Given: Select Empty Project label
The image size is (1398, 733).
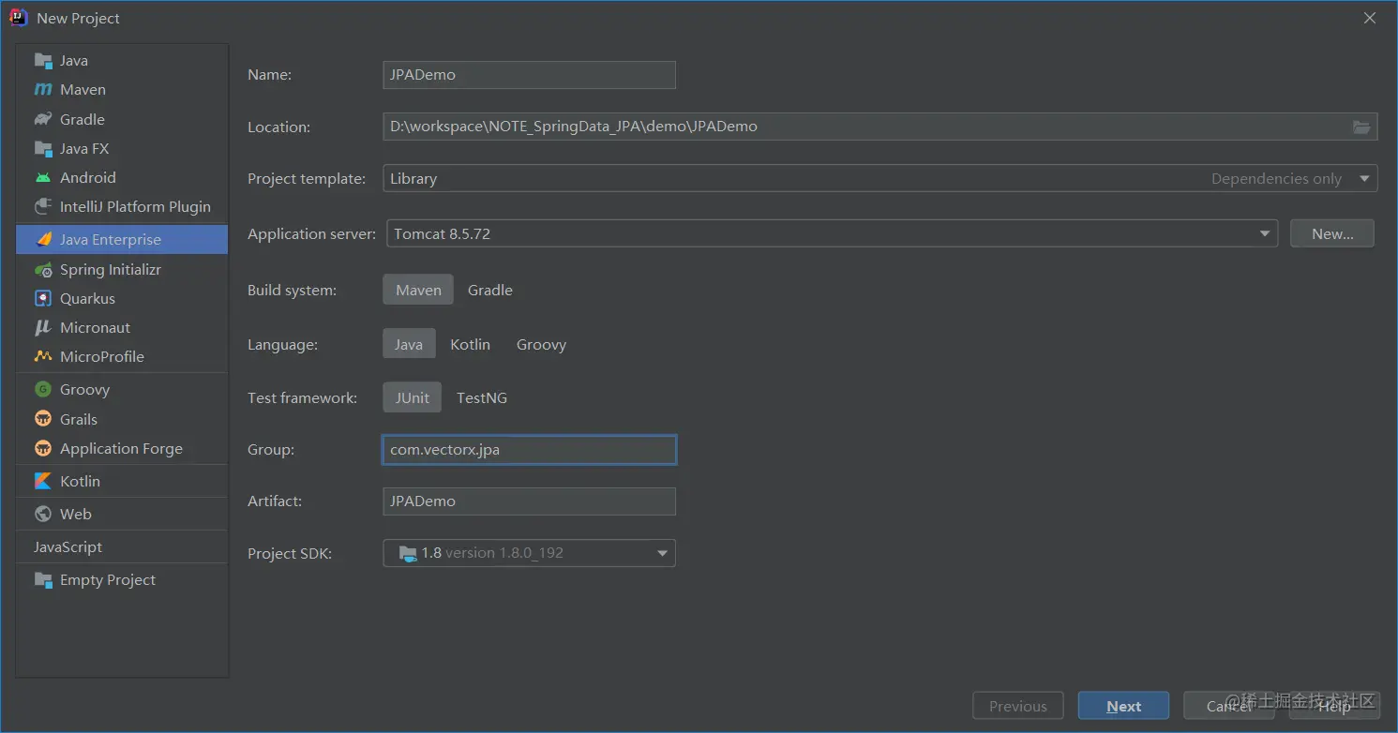Looking at the screenshot, I should click(x=108, y=579).
